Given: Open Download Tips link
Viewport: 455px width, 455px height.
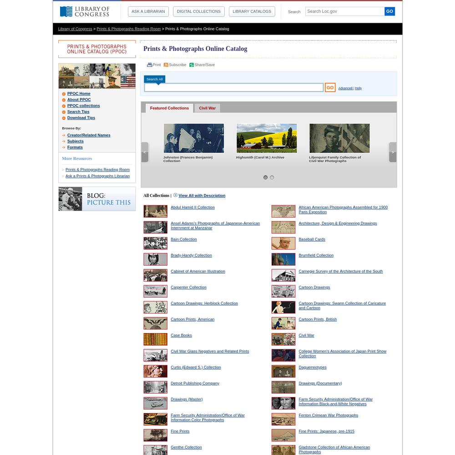Looking at the screenshot, I should [81, 118].
